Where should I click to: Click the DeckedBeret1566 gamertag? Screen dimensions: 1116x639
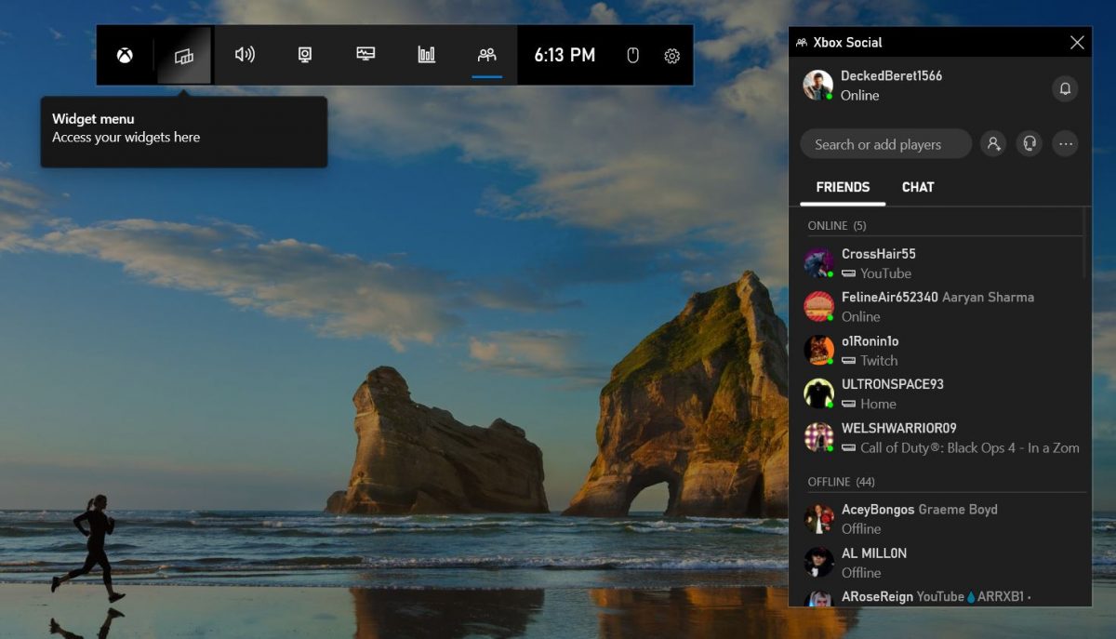coord(892,75)
